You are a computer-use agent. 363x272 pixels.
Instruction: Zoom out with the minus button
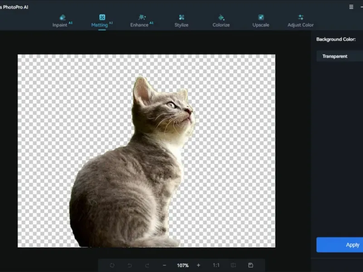(x=164, y=265)
